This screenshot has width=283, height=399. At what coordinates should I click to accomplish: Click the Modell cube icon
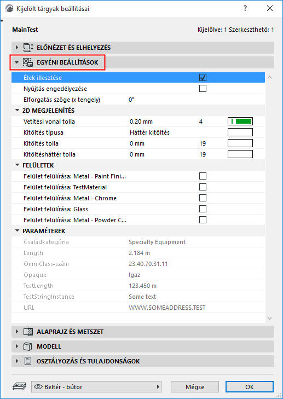coord(27,346)
